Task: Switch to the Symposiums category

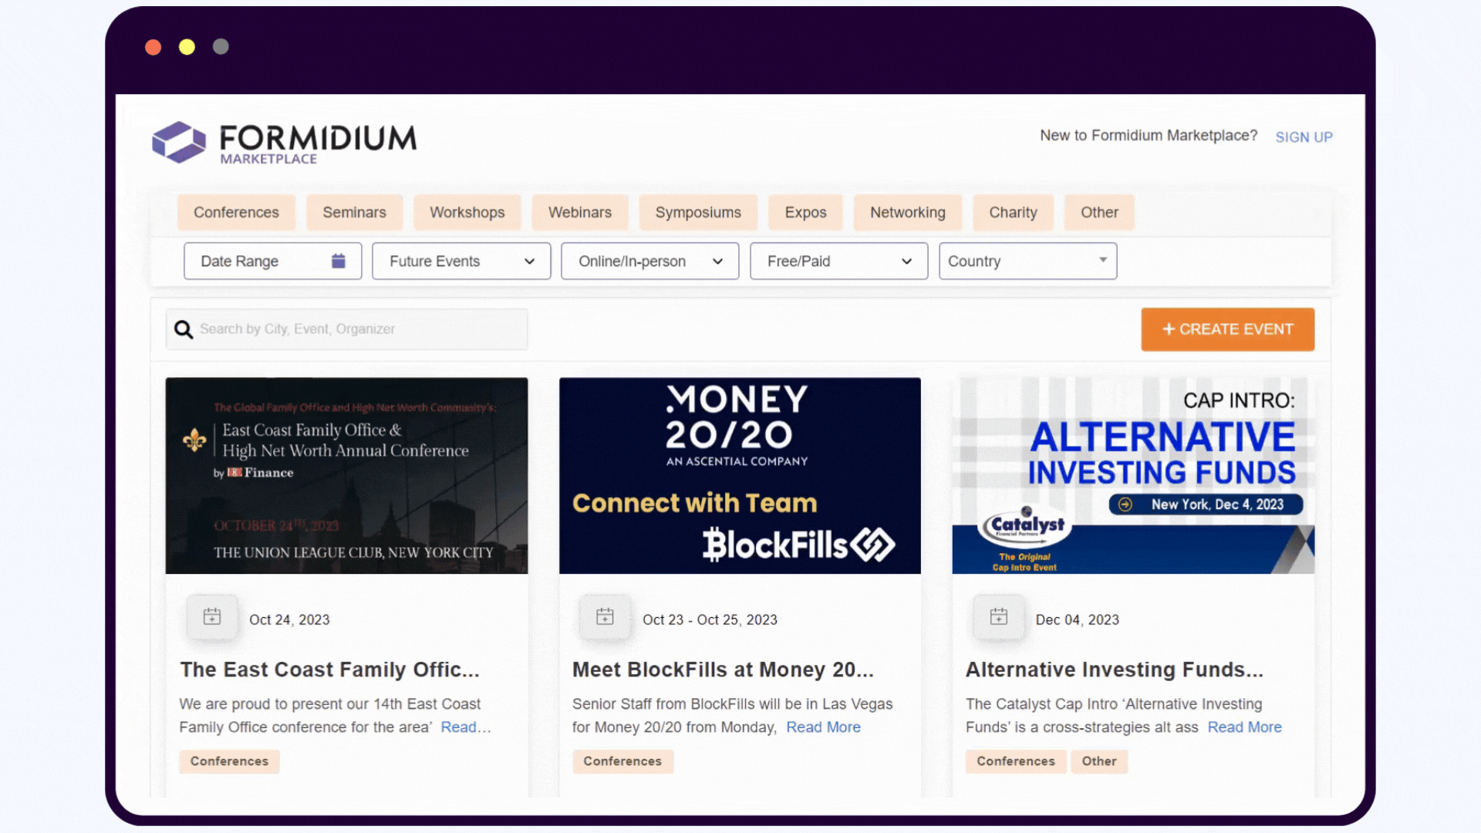Action: coord(697,212)
